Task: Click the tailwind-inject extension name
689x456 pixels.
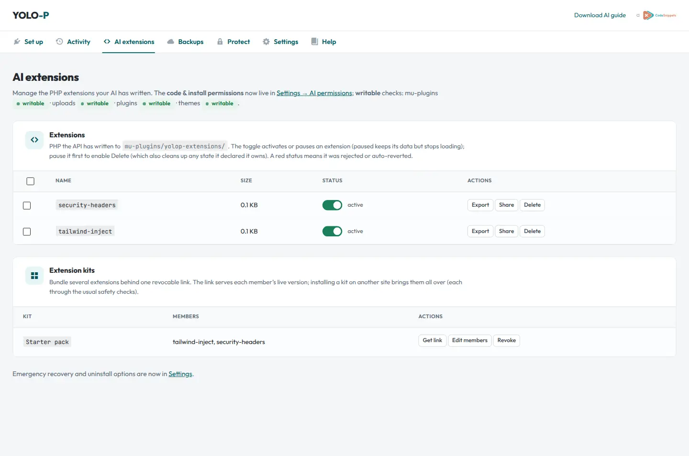Action: [85, 232]
